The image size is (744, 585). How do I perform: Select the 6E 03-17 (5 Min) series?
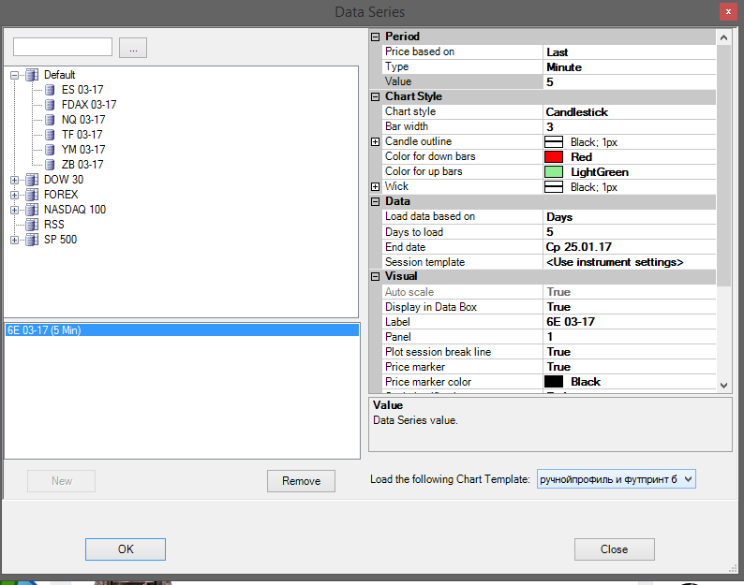182,330
